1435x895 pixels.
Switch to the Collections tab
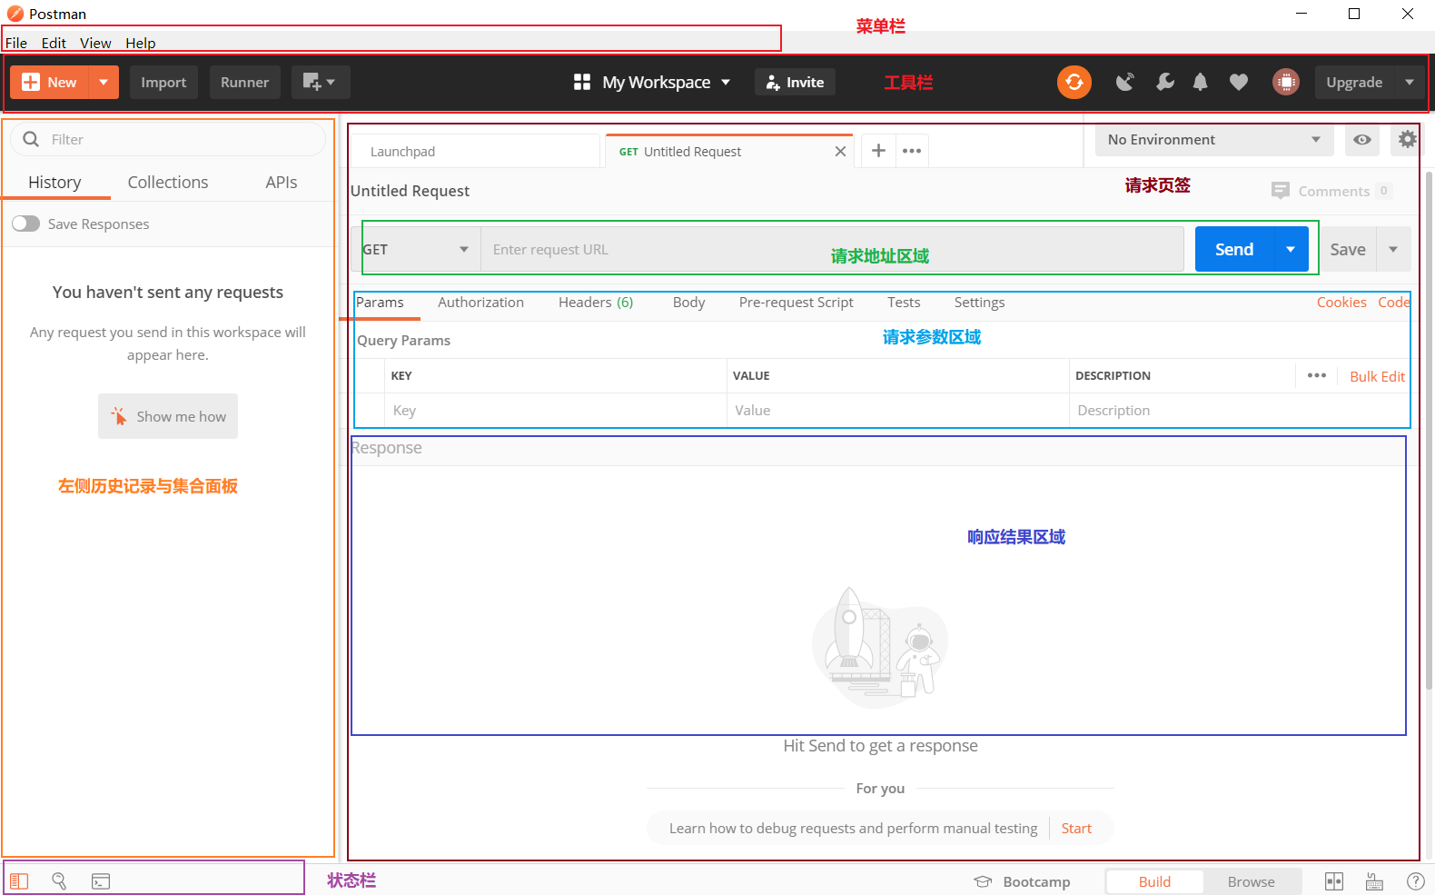tap(168, 182)
